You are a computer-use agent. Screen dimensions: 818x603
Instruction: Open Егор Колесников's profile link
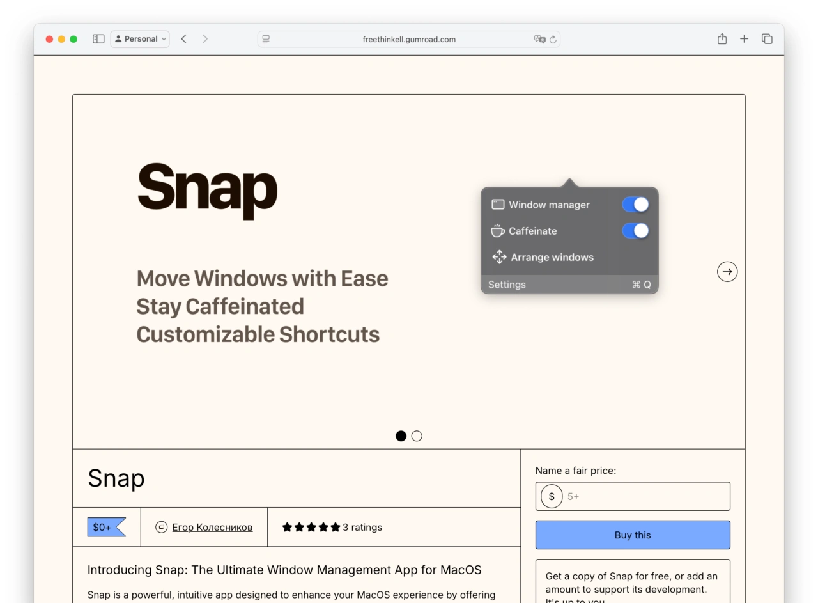point(212,528)
